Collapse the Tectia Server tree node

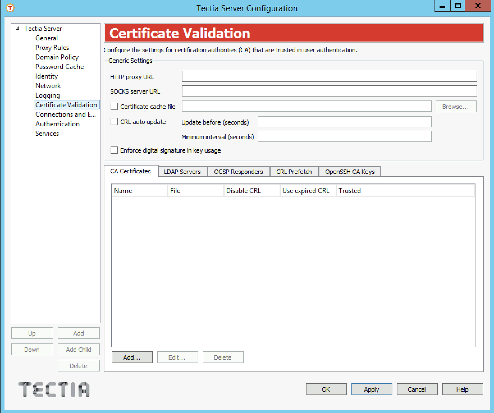17,28
